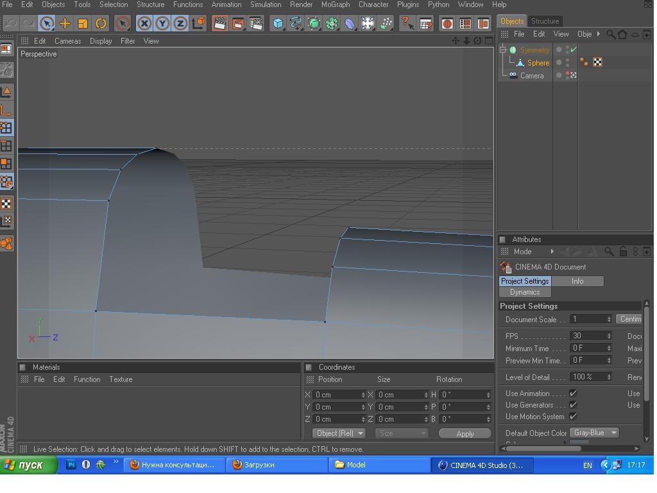This screenshot has width=657, height=493.
Task: Click the Render View clapperboard icon
Action: pos(219,24)
